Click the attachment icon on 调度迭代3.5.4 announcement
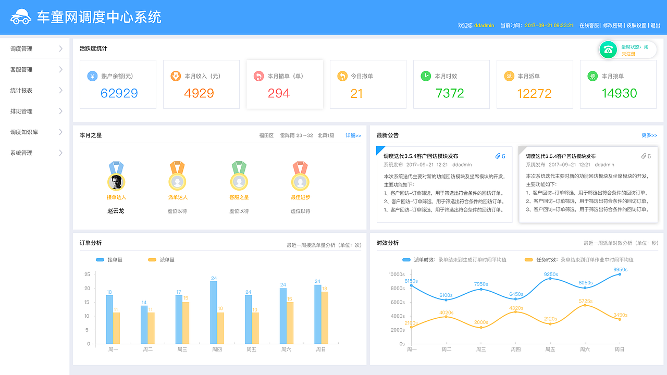 click(x=499, y=155)
